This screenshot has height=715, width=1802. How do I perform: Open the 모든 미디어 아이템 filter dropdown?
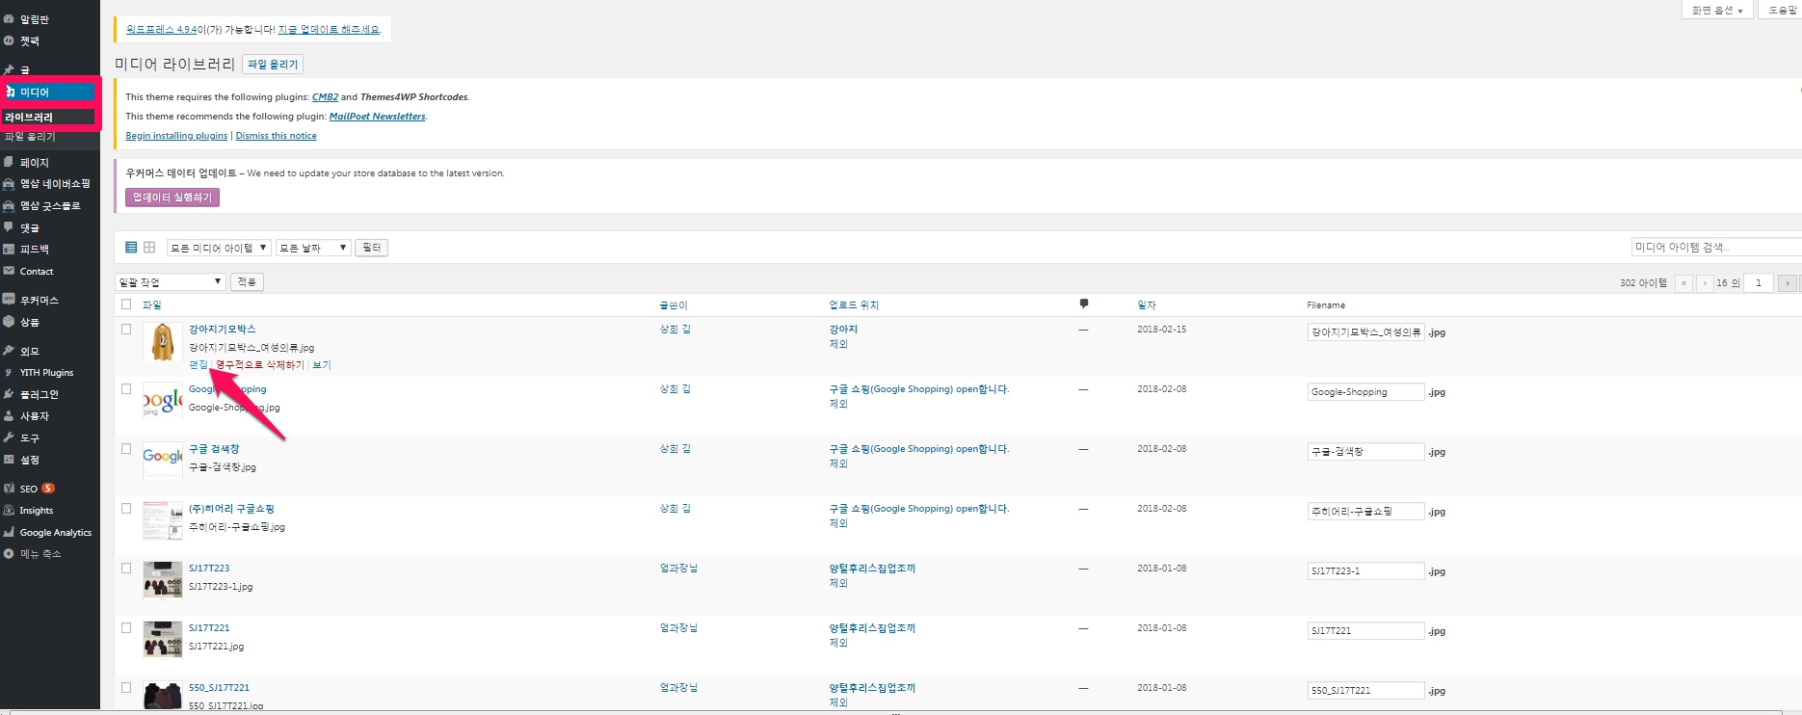pyautogui.click(x=218, y=248)
